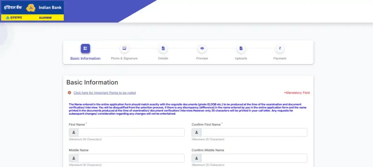The image size is (373, 167).
Task: Click the Photo & Signature image icon
Action: pyautogui.click(x=124, y=48)
